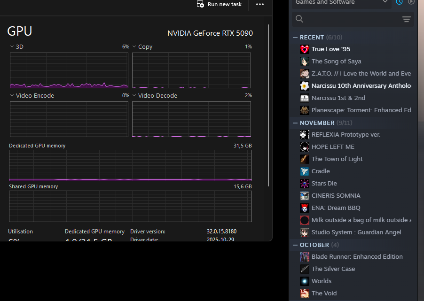Select Stars Die entry
The width and height of the screenshot is (424, 301).
click(x=324, y=184)
